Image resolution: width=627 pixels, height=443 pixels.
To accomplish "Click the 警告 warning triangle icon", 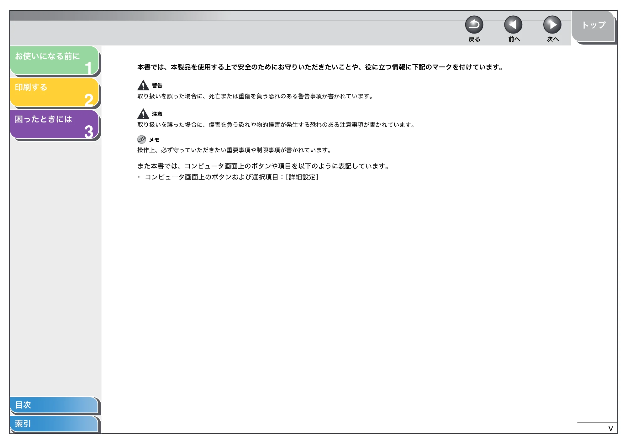I will pos(143,85).
